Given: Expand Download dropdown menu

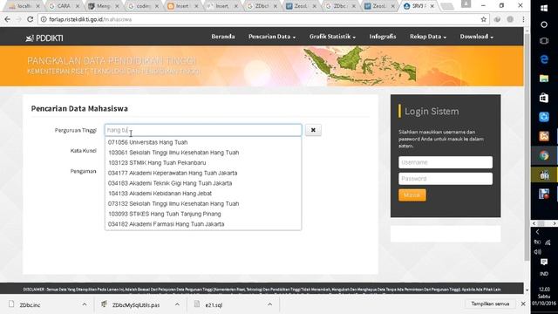Looking at the screenshot, I should pyautogui.click(x=477, y=37).
